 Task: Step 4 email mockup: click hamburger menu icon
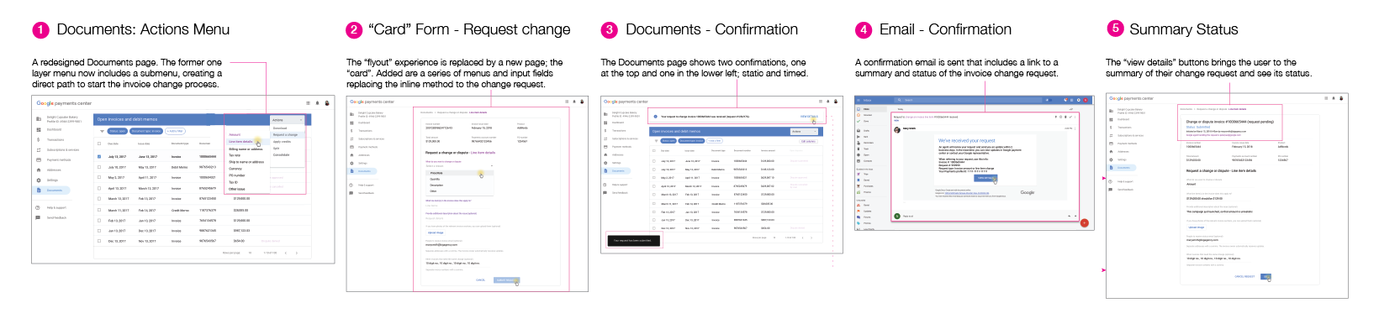click(x=859, y=100)
